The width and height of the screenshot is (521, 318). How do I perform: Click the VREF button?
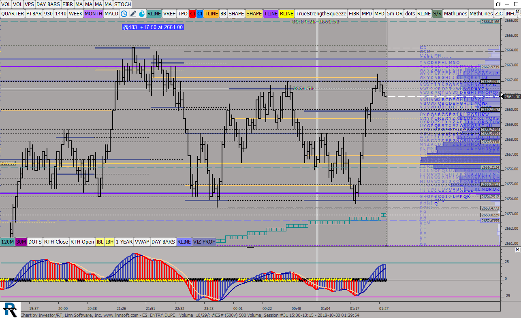coord(169,13)
